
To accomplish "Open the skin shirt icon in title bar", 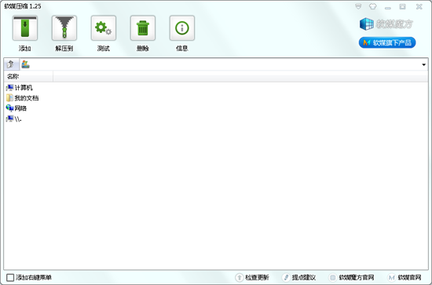I will click(x=373, y=6).
